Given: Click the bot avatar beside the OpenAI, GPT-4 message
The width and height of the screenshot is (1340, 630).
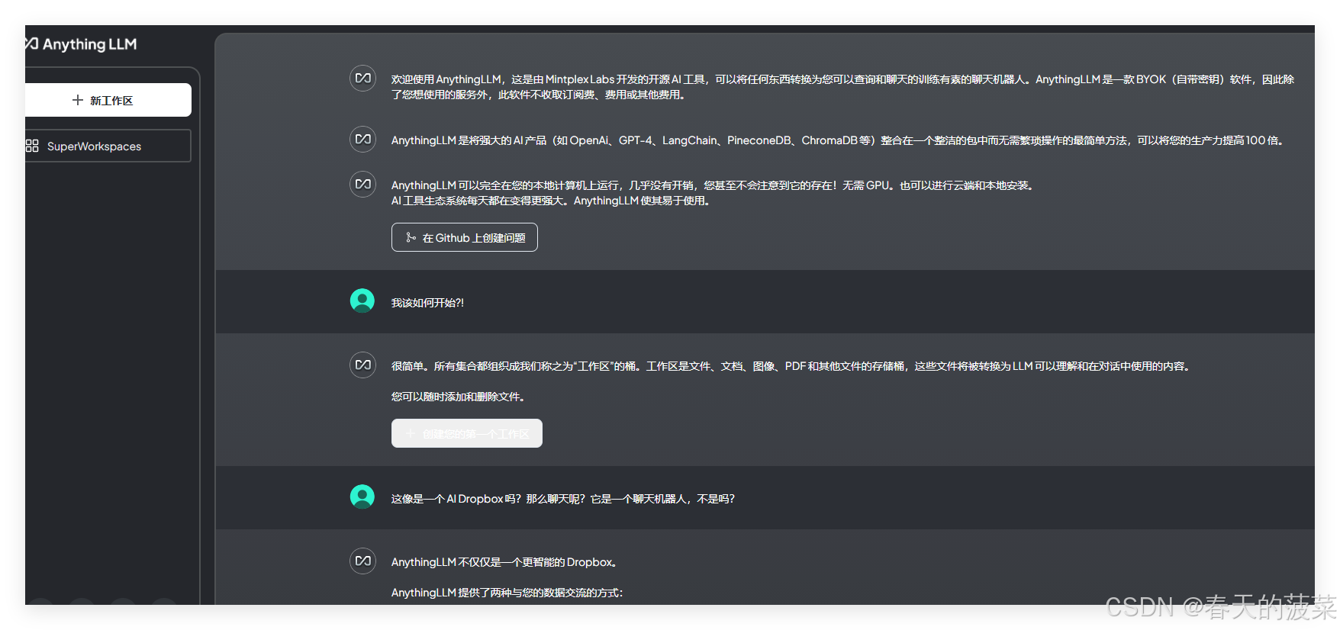Looking at the screenshot, I should click(362, 140).
